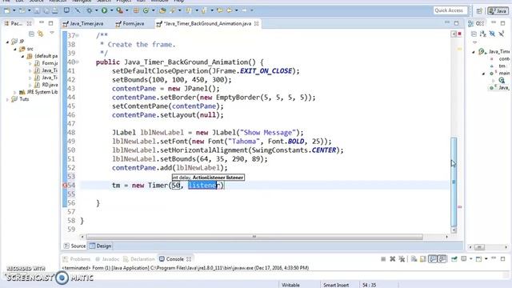Screen dimensions: 512x288
Task: Click Remove All Terminated Launches icon in Console
Action: point(402,259)
